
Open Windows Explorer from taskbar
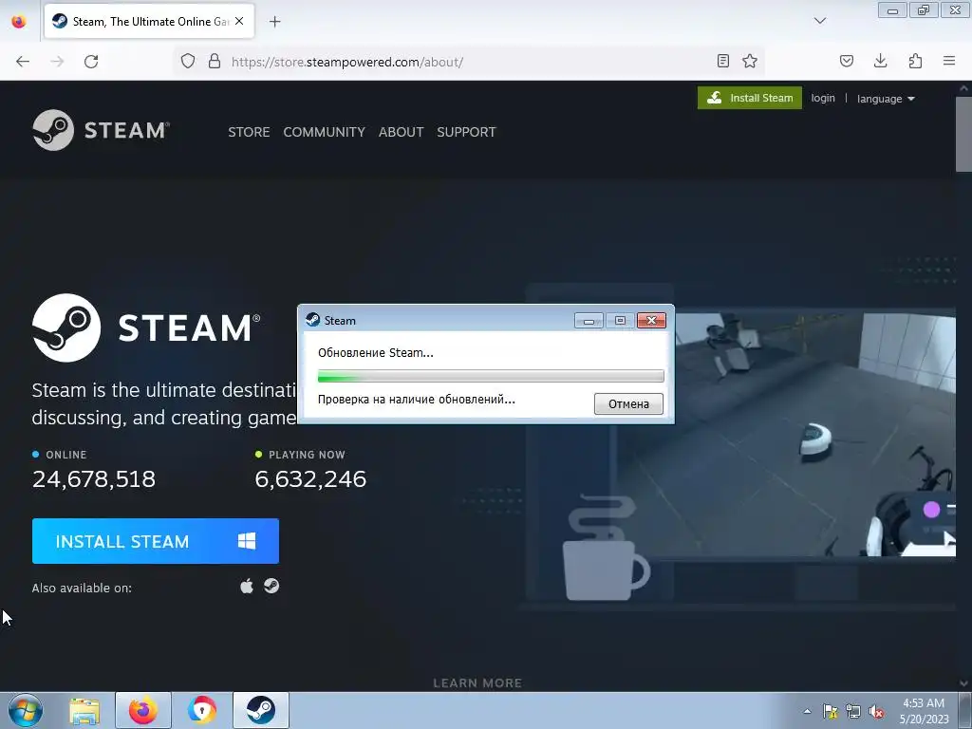tap(84, 710)
